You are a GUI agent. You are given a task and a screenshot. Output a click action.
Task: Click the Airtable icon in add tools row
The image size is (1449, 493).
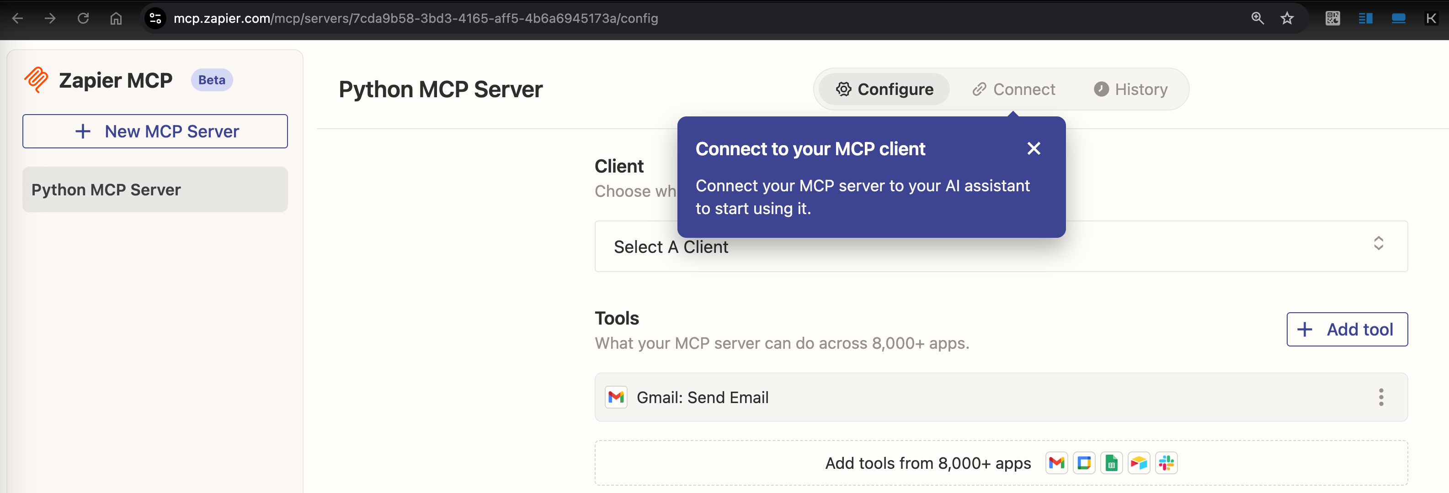tap(1139, 463)
